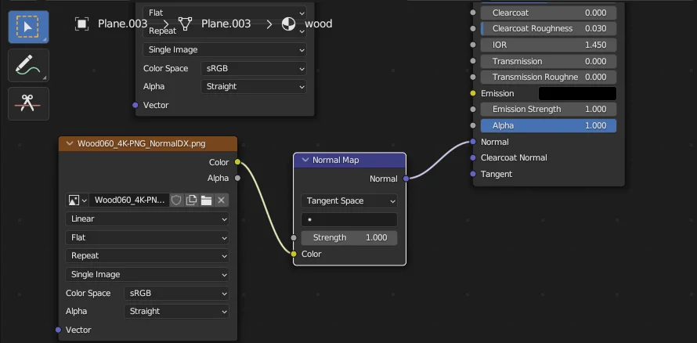
Task: Click Color output socket of NormalDX node
Action: [237, 162]
